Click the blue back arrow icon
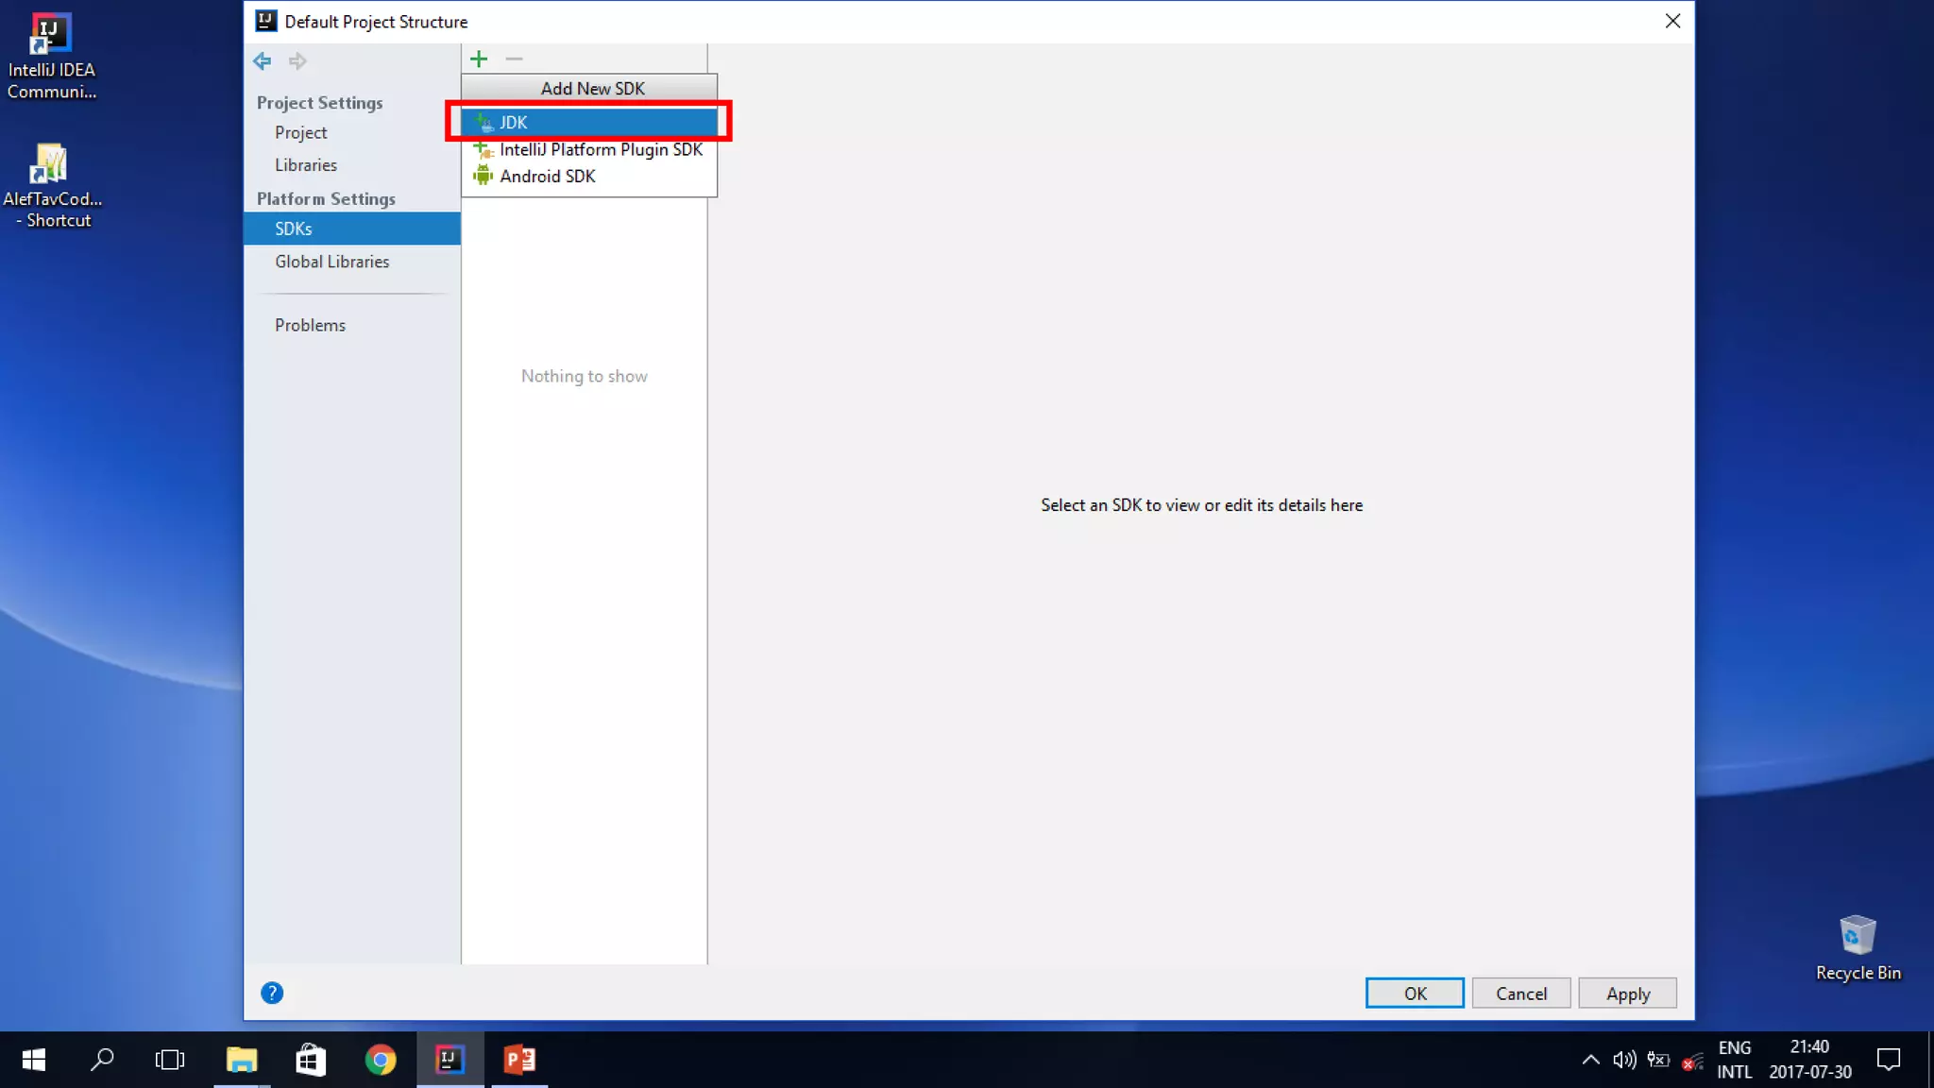This screenshot has height=1088, width=1934. [263, 61]
